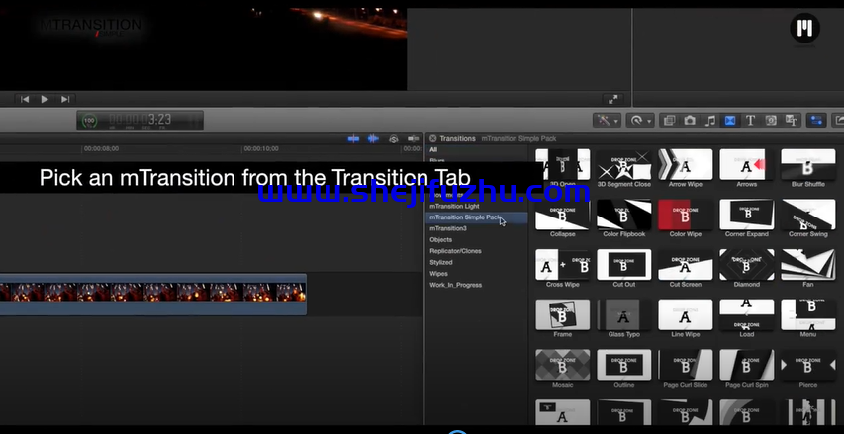Open the Titles browser T icon
844x434 pixels.
coord(750,121)
